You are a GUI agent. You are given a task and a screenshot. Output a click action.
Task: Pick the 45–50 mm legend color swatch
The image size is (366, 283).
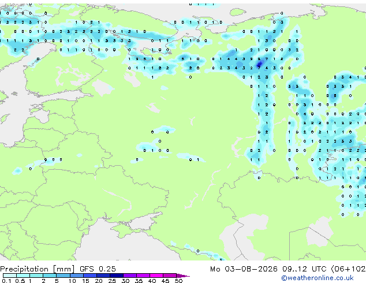pos(170,275)
